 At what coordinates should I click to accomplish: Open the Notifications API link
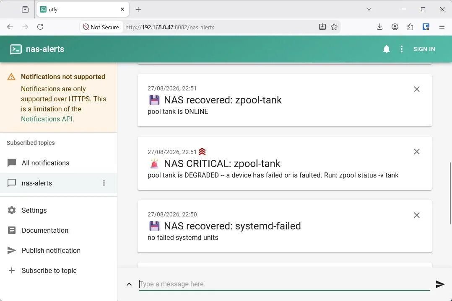[x=47, y=119]
